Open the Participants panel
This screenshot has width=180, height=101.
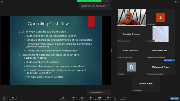point(63,98)
